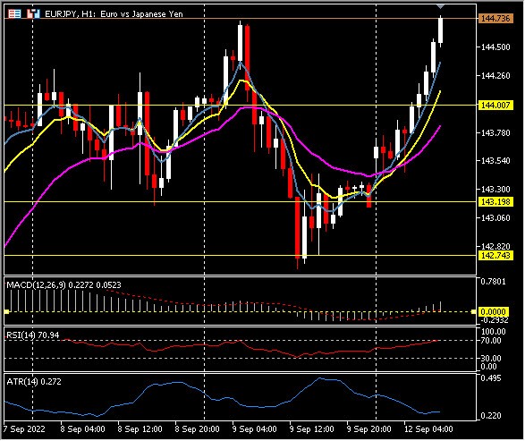Click the ATR scale value 0.495

[491, 378]
